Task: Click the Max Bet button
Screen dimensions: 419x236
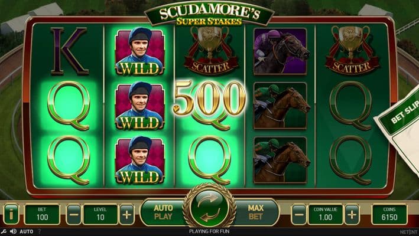Action: click(256, 212)
